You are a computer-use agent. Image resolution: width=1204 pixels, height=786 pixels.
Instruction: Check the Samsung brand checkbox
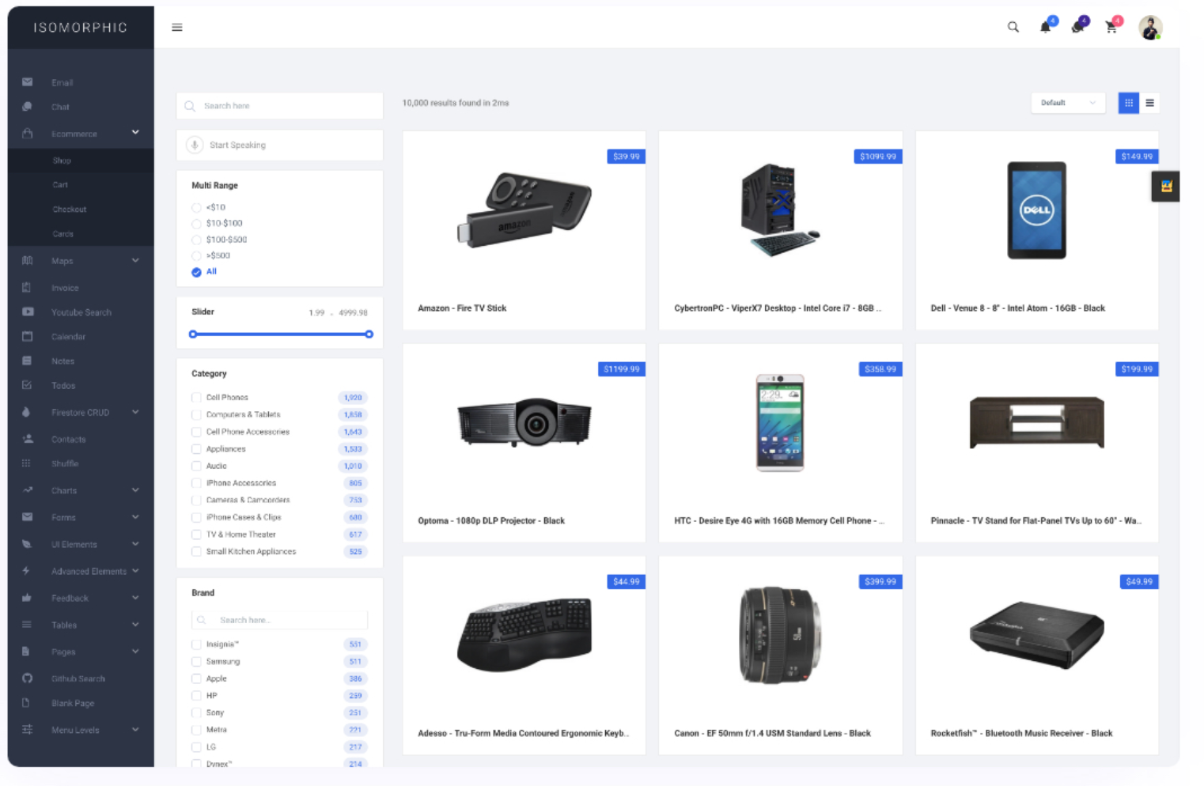pos(196,662)
